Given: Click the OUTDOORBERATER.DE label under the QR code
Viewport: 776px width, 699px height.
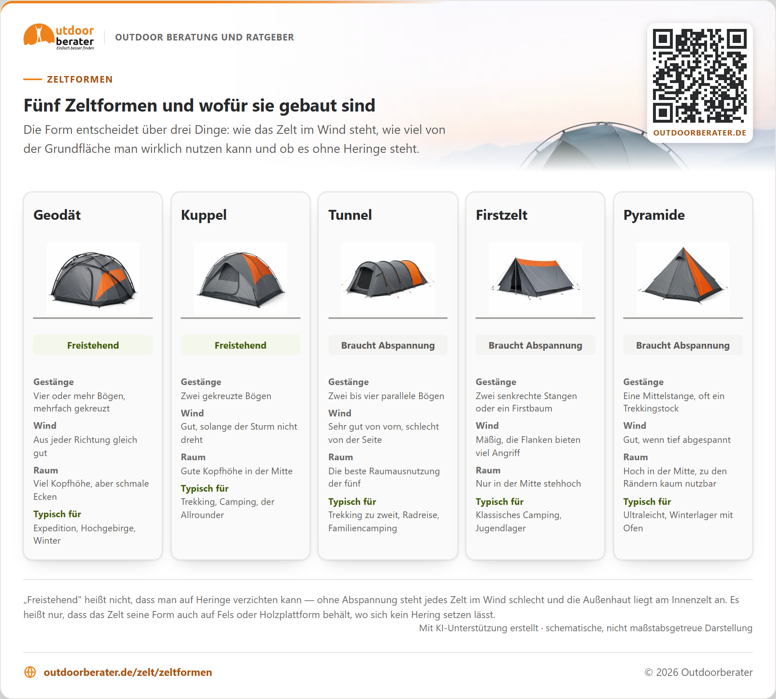Looking at the screenshot, I should (x=700, y=133).
